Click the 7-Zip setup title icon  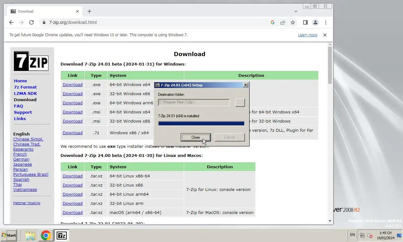[x=157, y=85]
